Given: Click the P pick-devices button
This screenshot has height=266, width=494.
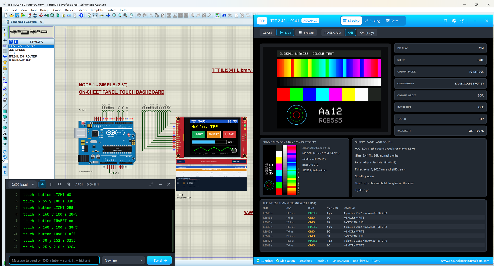Looking at the screenshot, I should [x=11, y=42].
